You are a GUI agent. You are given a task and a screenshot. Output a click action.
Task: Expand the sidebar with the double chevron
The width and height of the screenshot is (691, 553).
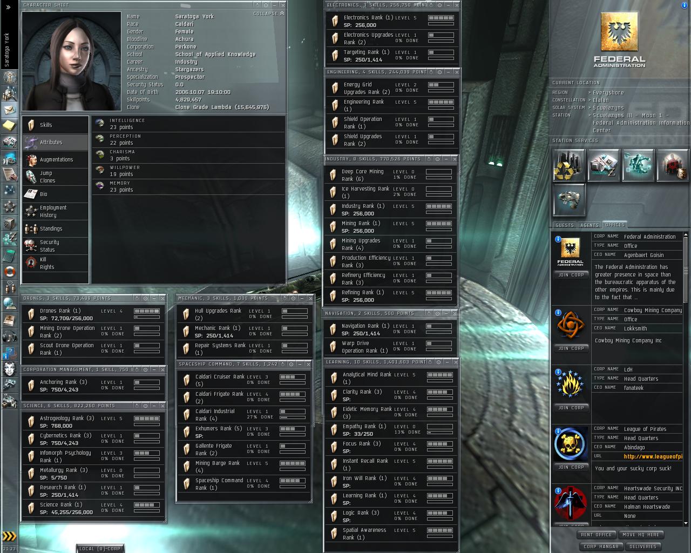point(8,7)
